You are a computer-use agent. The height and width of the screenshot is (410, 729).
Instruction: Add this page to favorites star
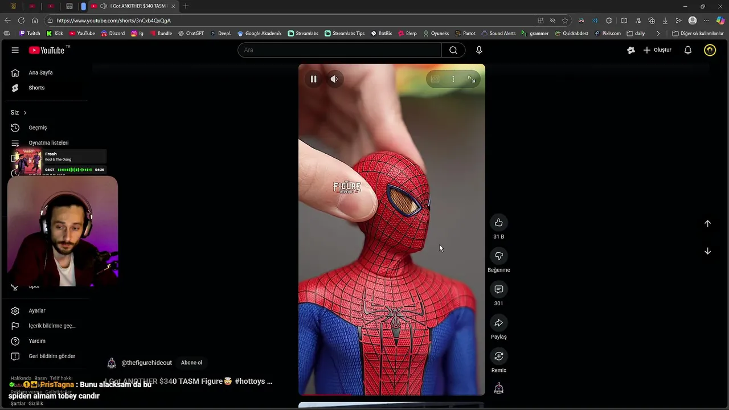tap(565, 20)
